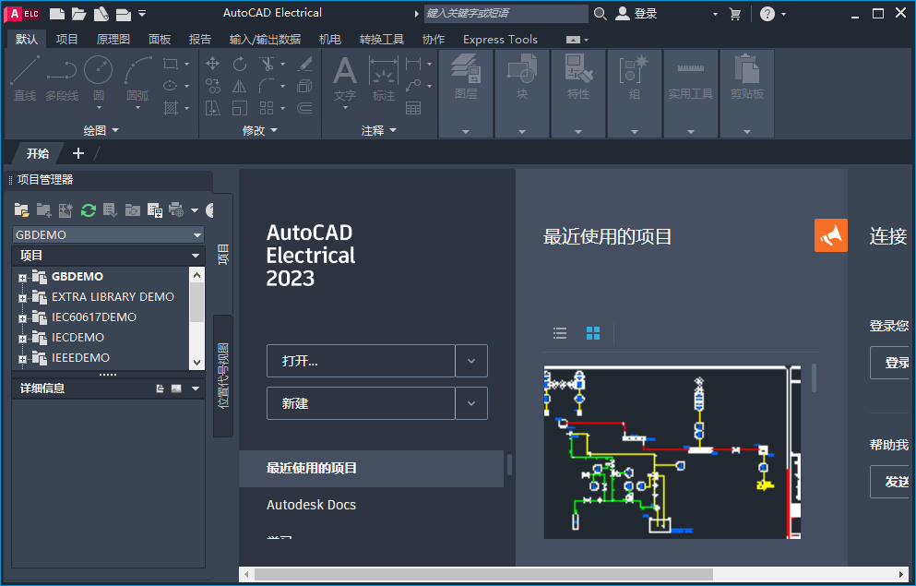Select the IEEEDEMO project in the tree
This screenshot has height=586, width=916.
click(80, 357)
